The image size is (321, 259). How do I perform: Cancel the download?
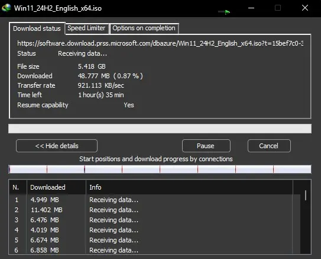(x=269, y=146)
